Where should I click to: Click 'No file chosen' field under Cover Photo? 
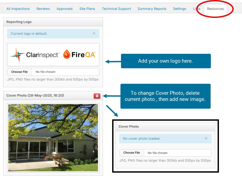[x=178, y=153]
